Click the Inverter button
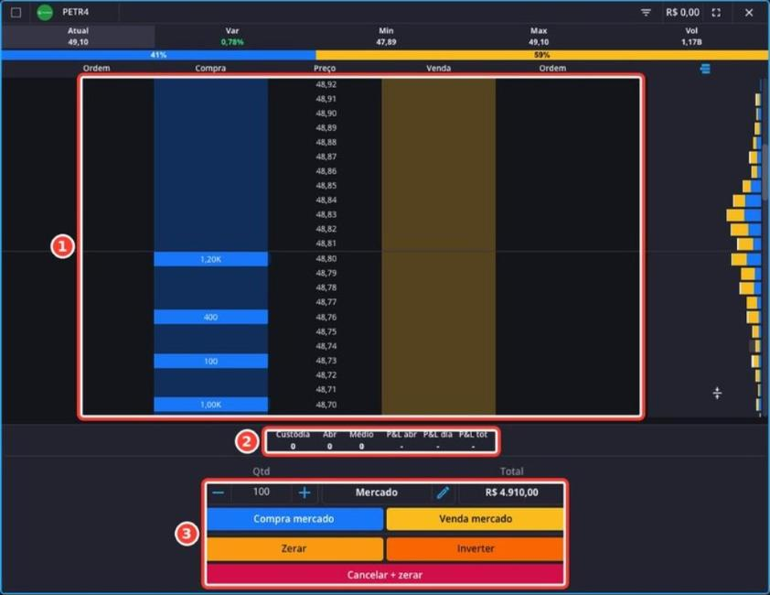This screenshot has width=770, height=595. 475,548
